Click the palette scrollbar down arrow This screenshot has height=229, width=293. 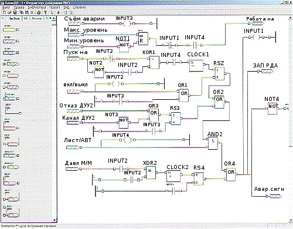click(54, 220)
